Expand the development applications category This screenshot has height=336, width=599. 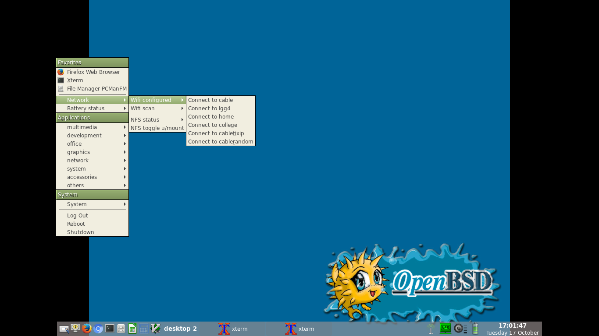[x=92, y=136]
